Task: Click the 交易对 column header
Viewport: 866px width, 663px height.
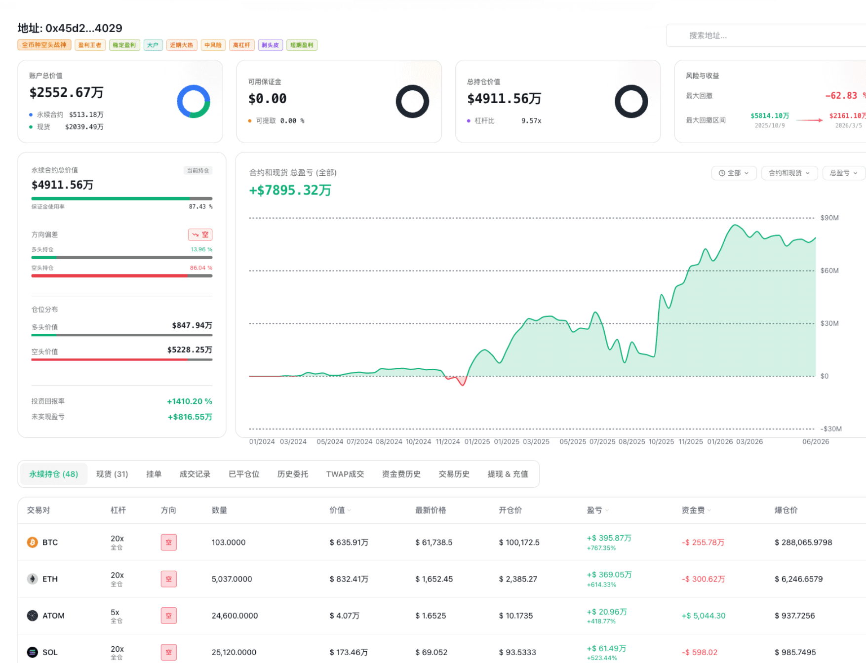Action: coord(39,510)
